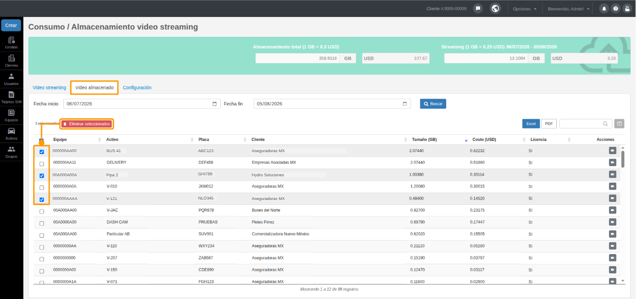
Task: Click the notifications bell icon
Action: pyautogui.click(x=604, y=9)
